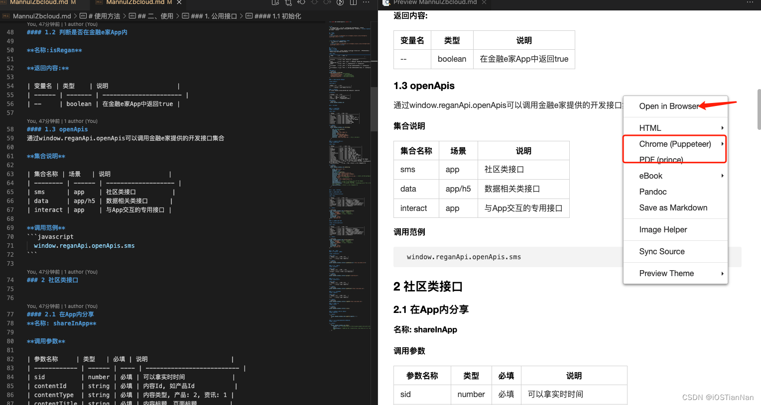Click the '1.3 openApis' heading in preview

pos(424,86)
